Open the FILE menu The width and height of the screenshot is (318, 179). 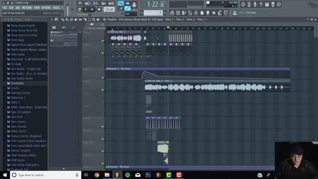[x=5, y=8]
